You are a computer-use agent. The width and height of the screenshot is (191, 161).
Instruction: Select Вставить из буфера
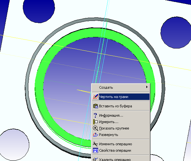(121, 106)
